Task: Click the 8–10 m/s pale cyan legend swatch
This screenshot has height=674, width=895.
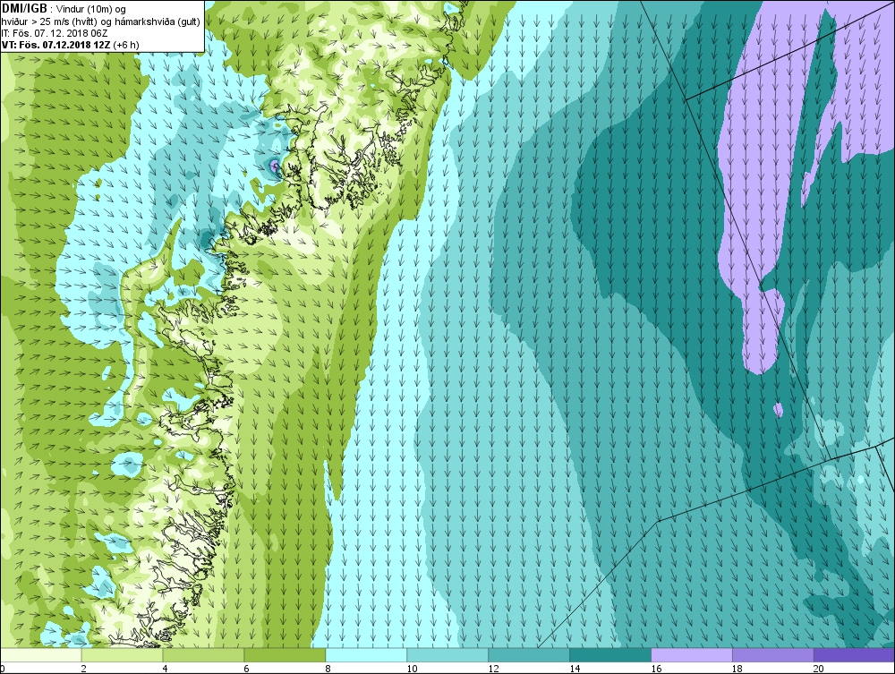Action: pyautogui.click(x=366, y=654)
